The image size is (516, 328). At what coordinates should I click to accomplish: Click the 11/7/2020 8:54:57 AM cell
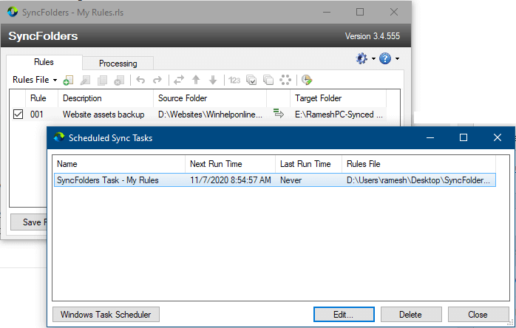tap(231, 180)
